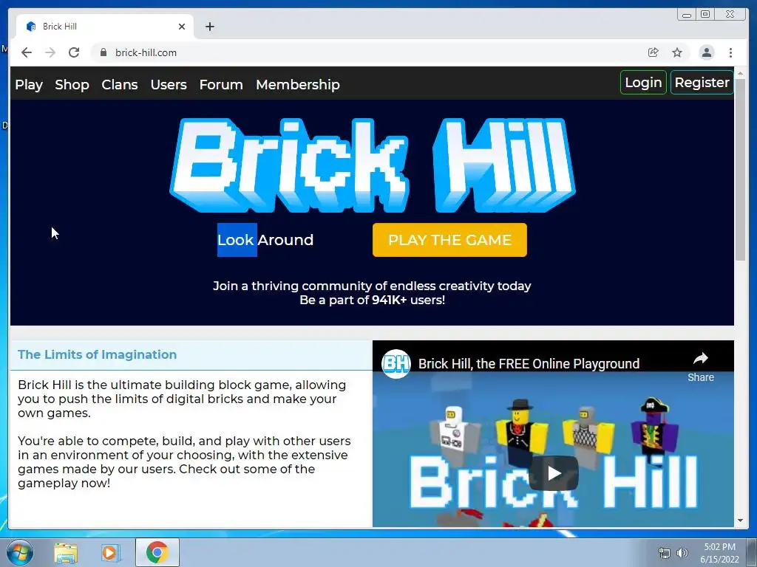Click the share page icon in address bar
The image size is (757, 567).
tap(654, 52)
